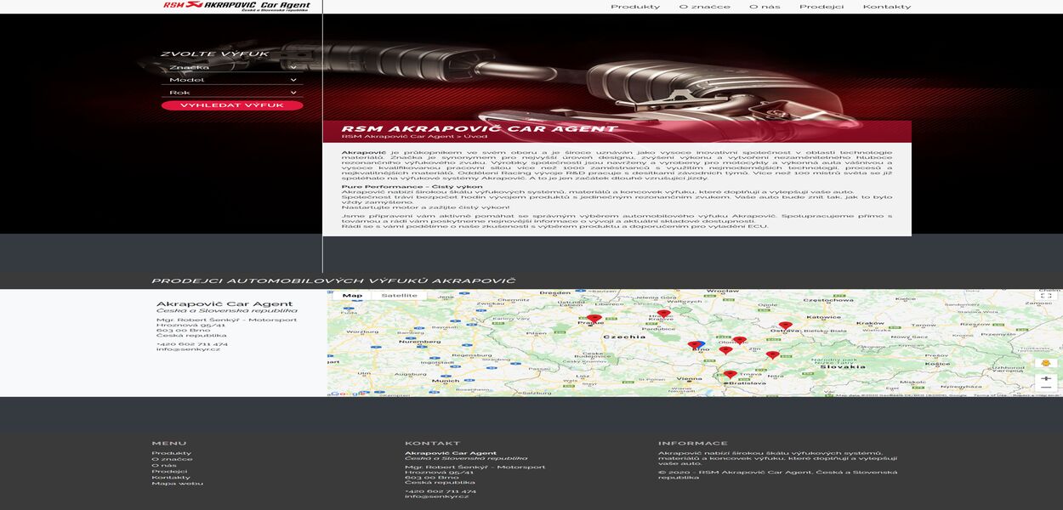Open Kontakty in the top navigation
1063x510 pixels.
887,7
